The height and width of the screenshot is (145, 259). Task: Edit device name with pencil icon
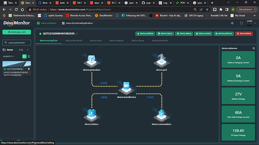coord(77,34)
